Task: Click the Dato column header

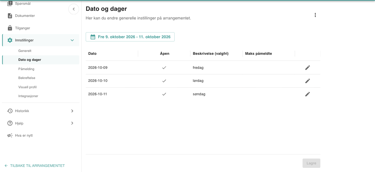Action: click(112, 54)
